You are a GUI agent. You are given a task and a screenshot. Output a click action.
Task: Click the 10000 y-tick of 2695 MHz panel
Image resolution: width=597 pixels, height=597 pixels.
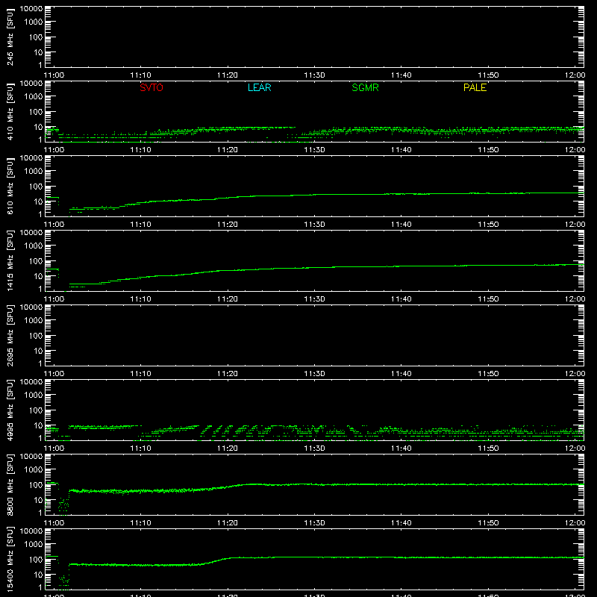pos(31,307)
